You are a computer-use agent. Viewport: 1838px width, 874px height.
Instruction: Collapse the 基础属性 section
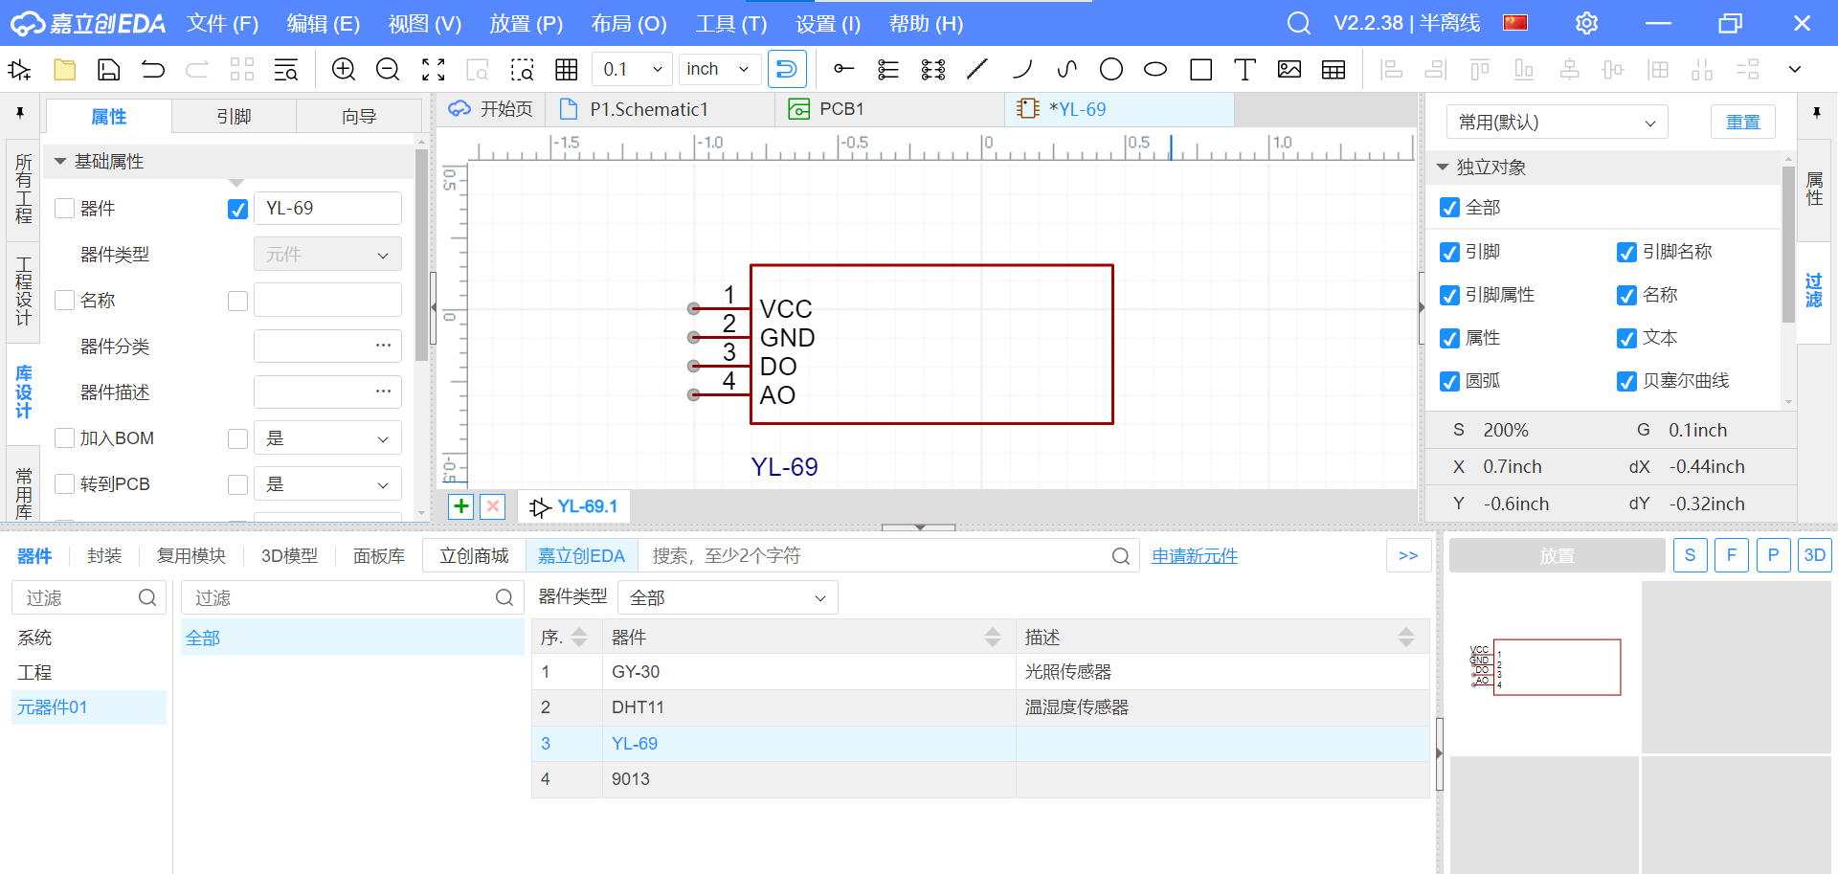pos(60,162)
